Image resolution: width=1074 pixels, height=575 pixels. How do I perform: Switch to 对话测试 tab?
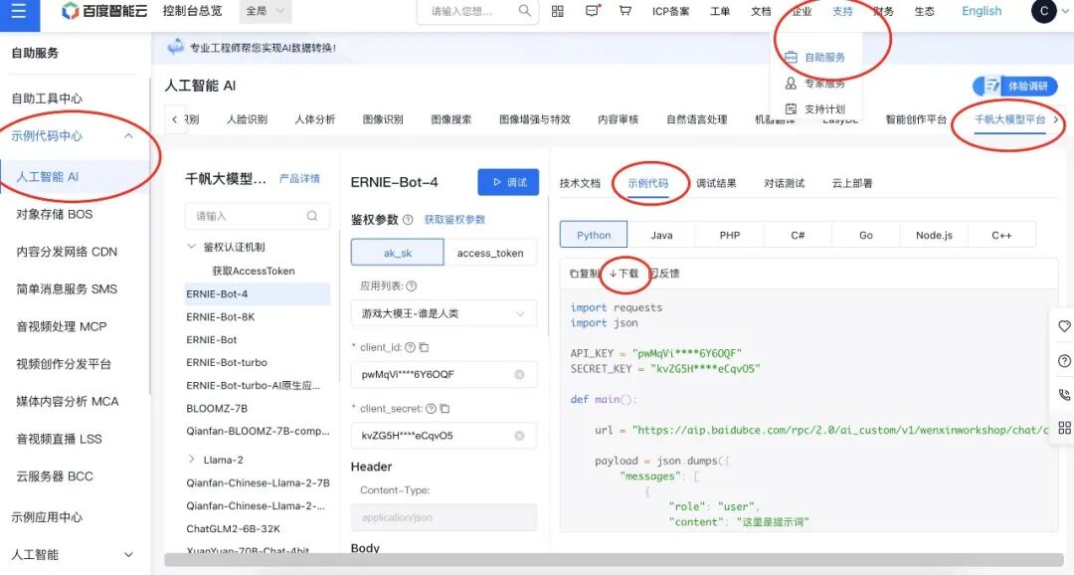pos(785,183)
